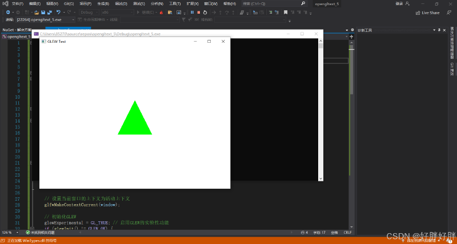Open the 编辑(E) menu

(x=35, y=4)
